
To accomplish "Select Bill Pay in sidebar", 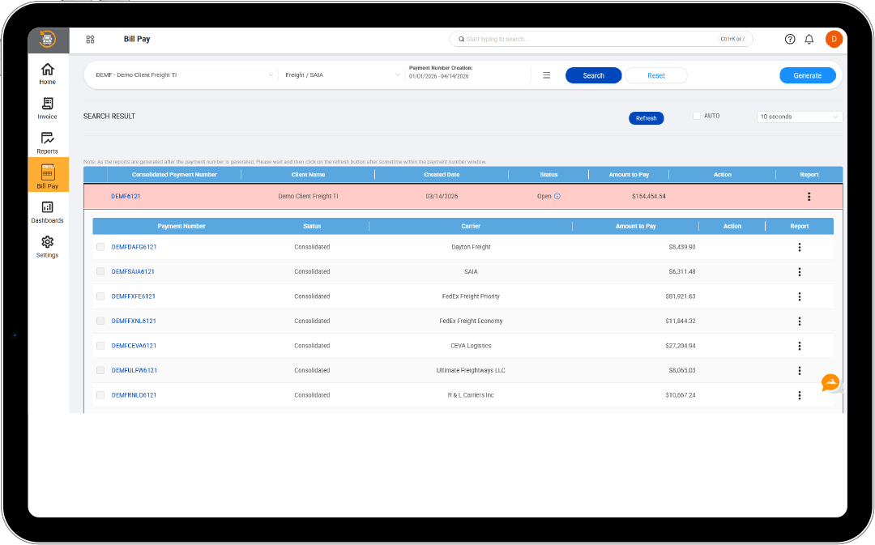I will coord(48,175).
